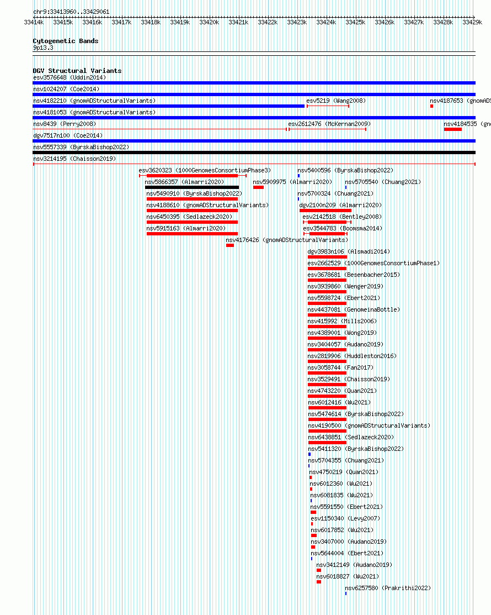The height and width of the screenshot is (615, 491).
Task: Click the esv2612476 (McKernan2009) label
Action: click(329, 124)
